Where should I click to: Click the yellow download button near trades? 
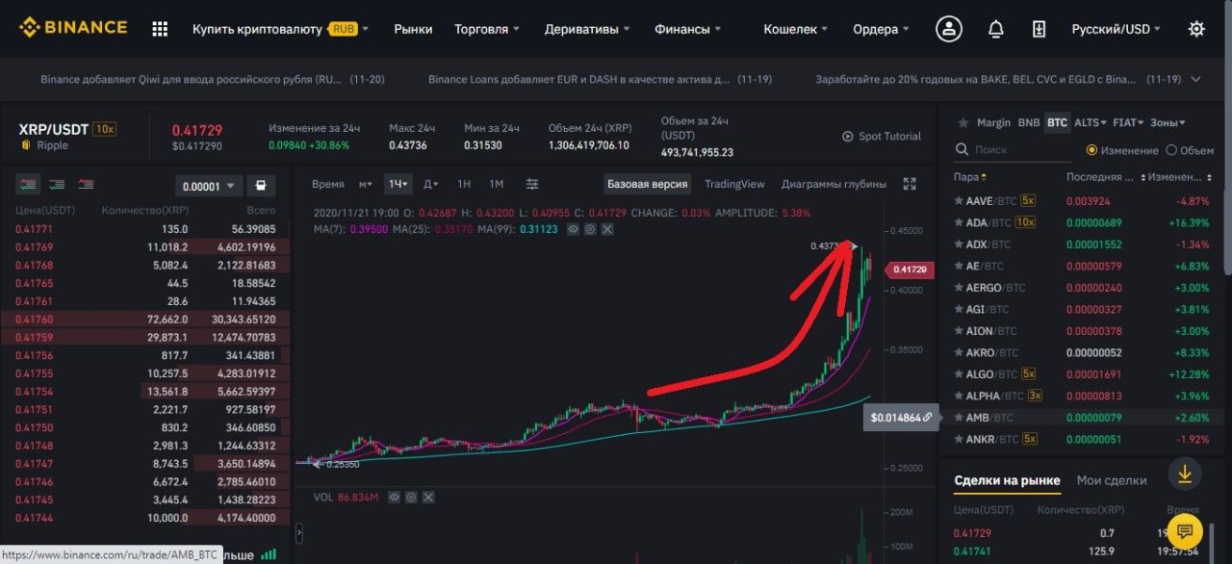[x=1185, y=474]
